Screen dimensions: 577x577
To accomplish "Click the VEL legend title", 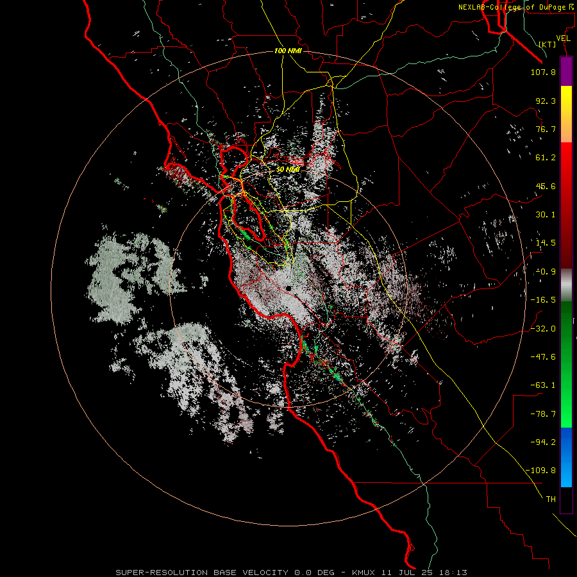I will pyautogui.click(x=564, y=38).
